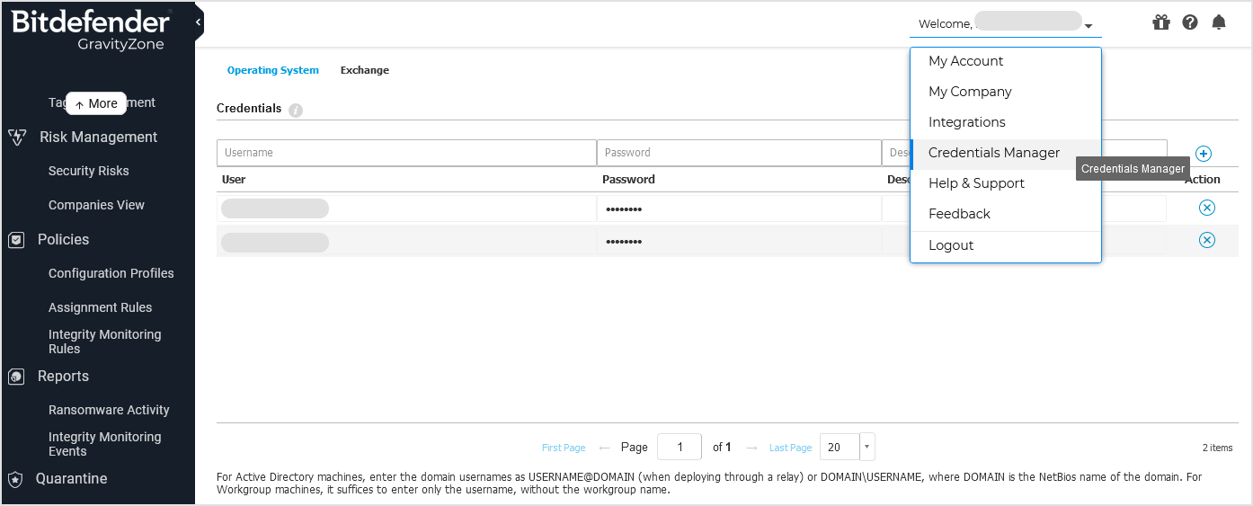Viewport: 1253px width, 506px height.
Task: Open the notifications bell icon
Action: click(x=1219, y=22)
